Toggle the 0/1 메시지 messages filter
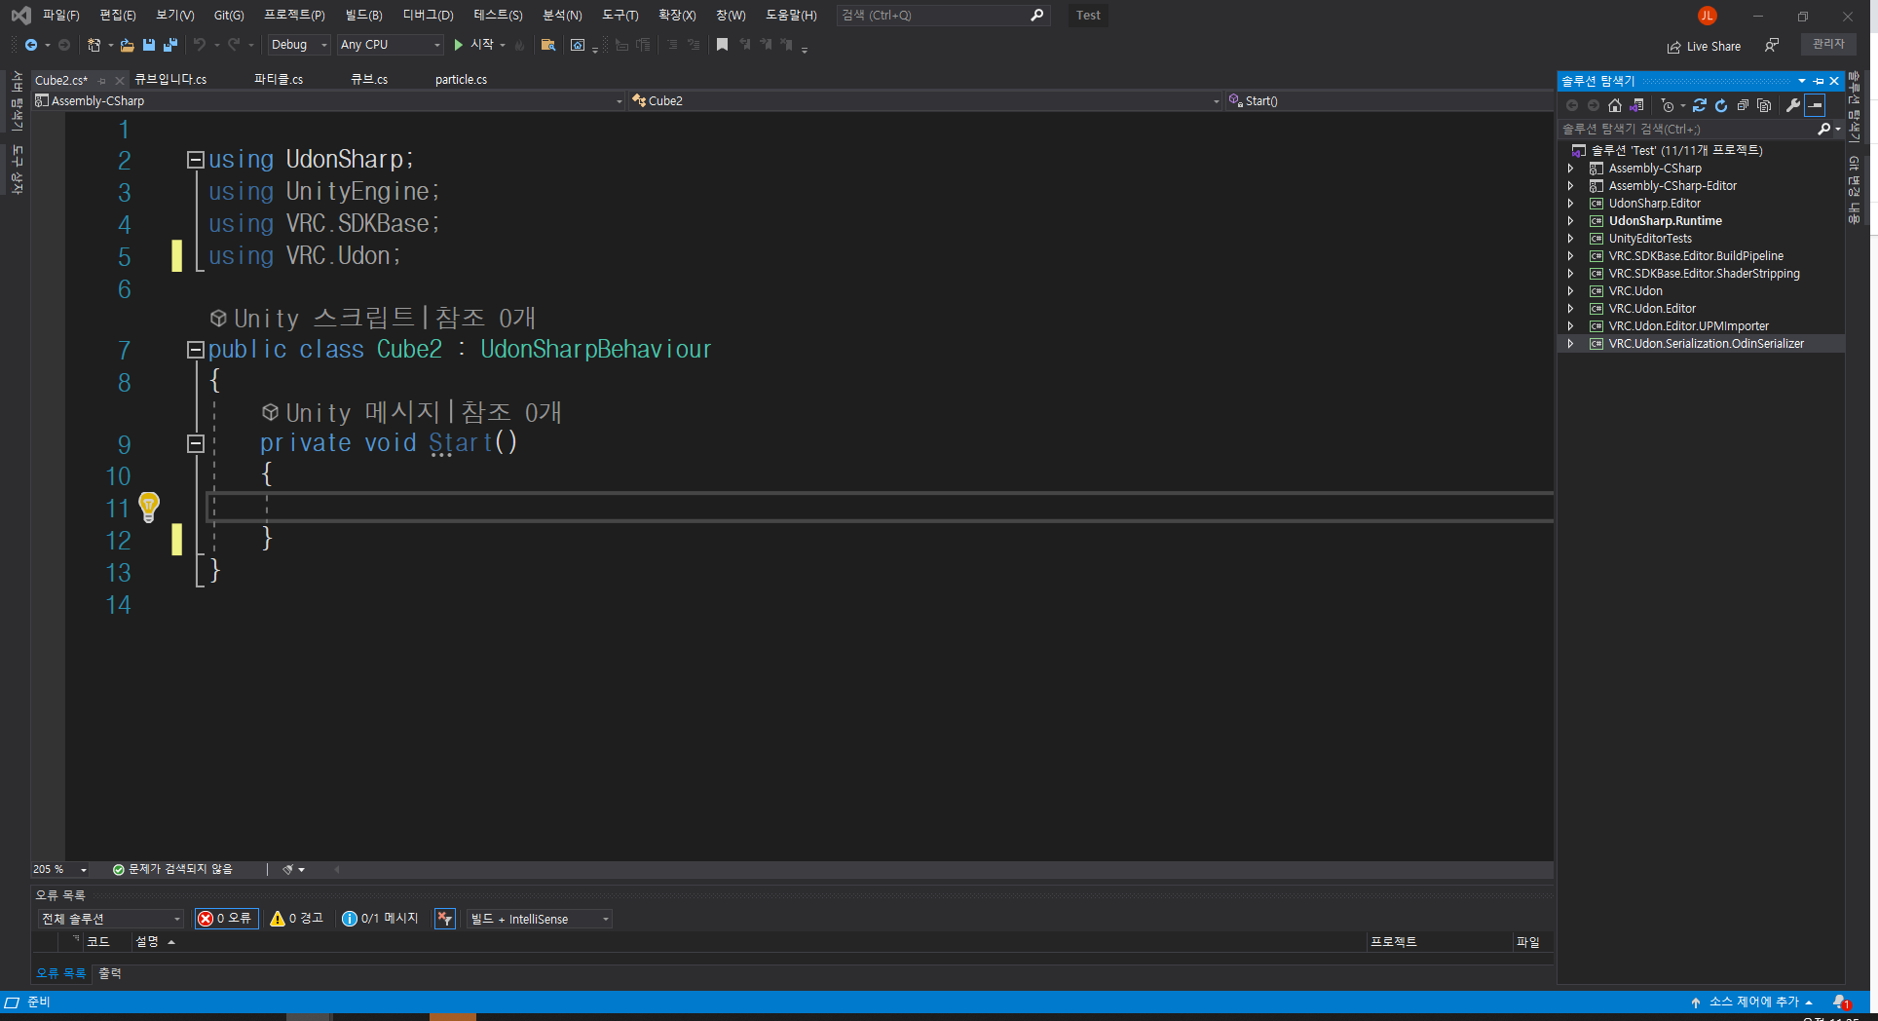 [381, 919]
